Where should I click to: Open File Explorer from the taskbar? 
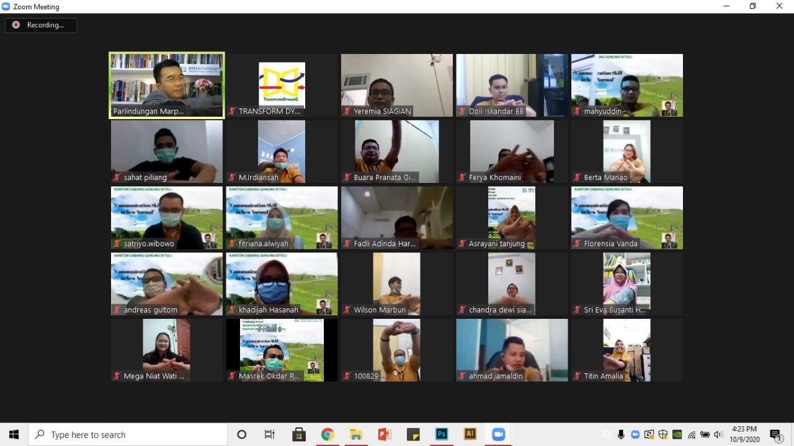[356, 434]
